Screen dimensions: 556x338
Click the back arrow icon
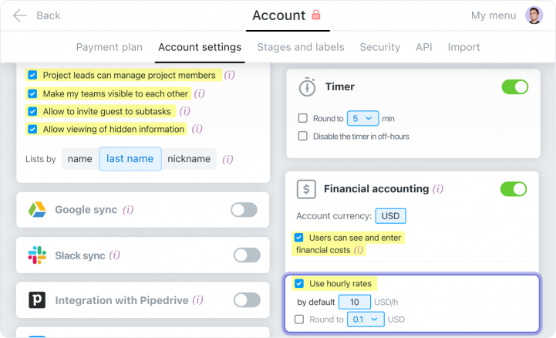(x=19, y=15)
